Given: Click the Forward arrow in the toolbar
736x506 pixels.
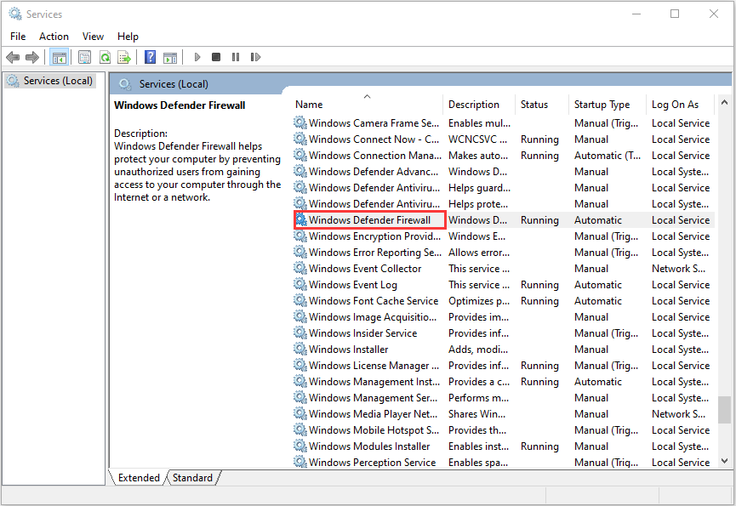Looking at the screenshot, I should (32, 57).
